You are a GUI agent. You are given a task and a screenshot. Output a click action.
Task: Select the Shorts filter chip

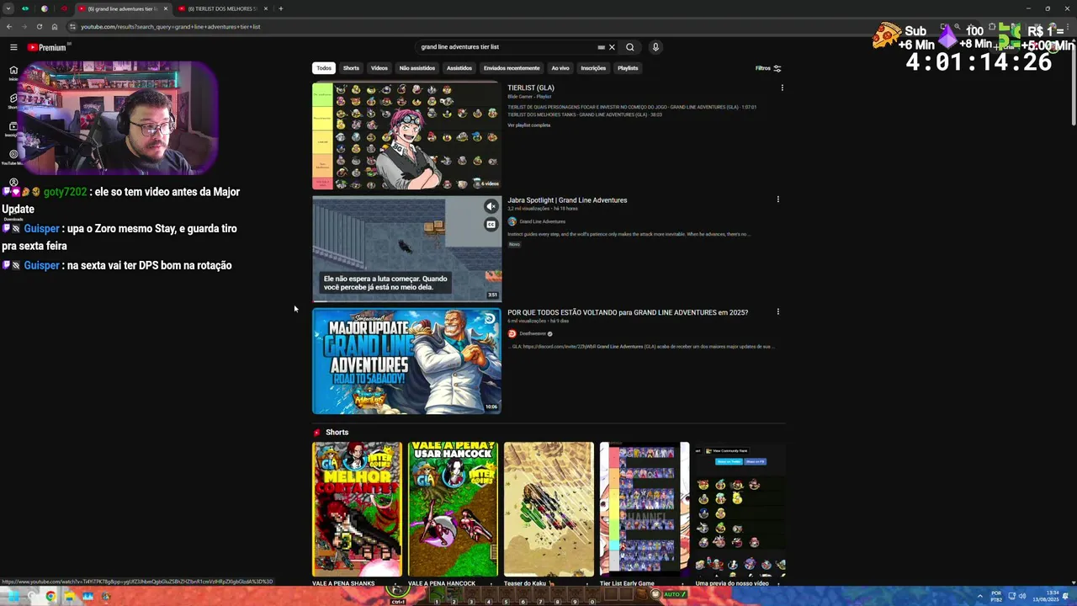tap(351, 68)
